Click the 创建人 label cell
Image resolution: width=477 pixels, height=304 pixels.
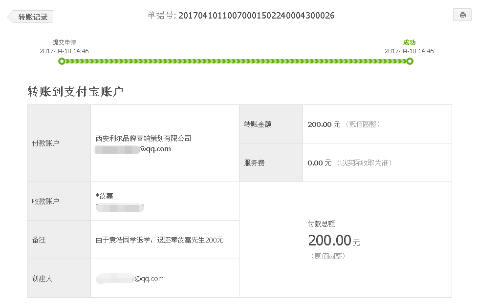(59, 278)
